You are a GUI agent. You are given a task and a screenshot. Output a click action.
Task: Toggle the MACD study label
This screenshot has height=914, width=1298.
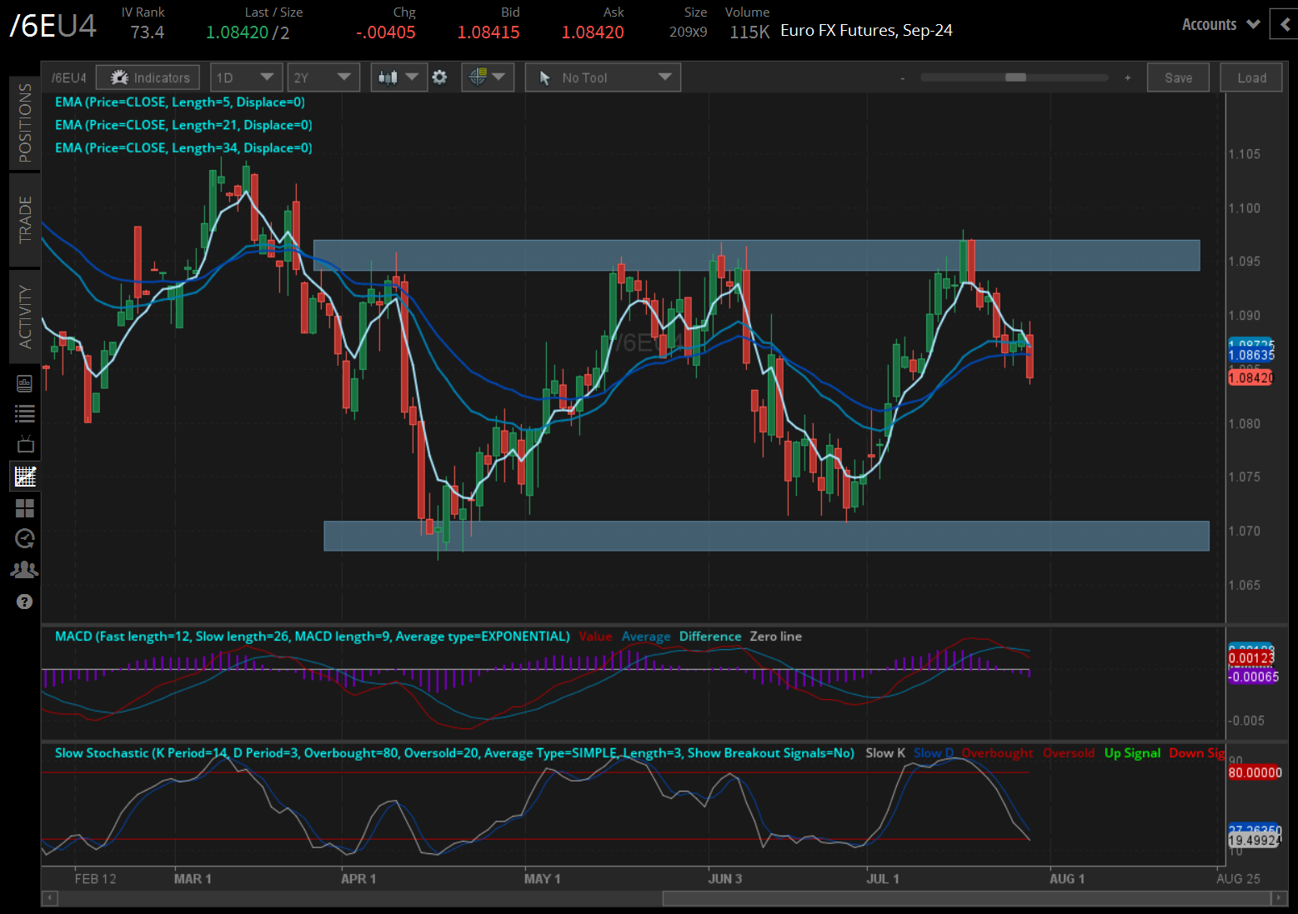click(x=309, y=636)
